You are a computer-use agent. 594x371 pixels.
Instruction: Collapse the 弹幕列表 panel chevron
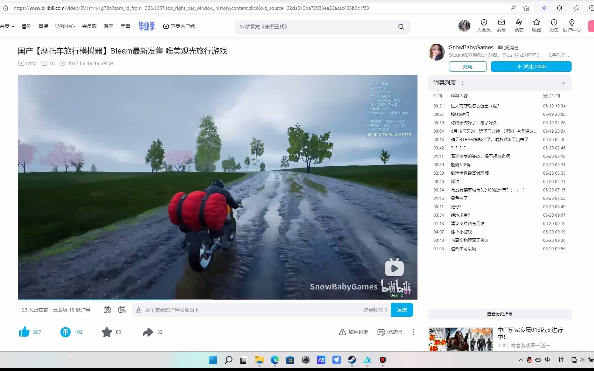coord(564,83)
